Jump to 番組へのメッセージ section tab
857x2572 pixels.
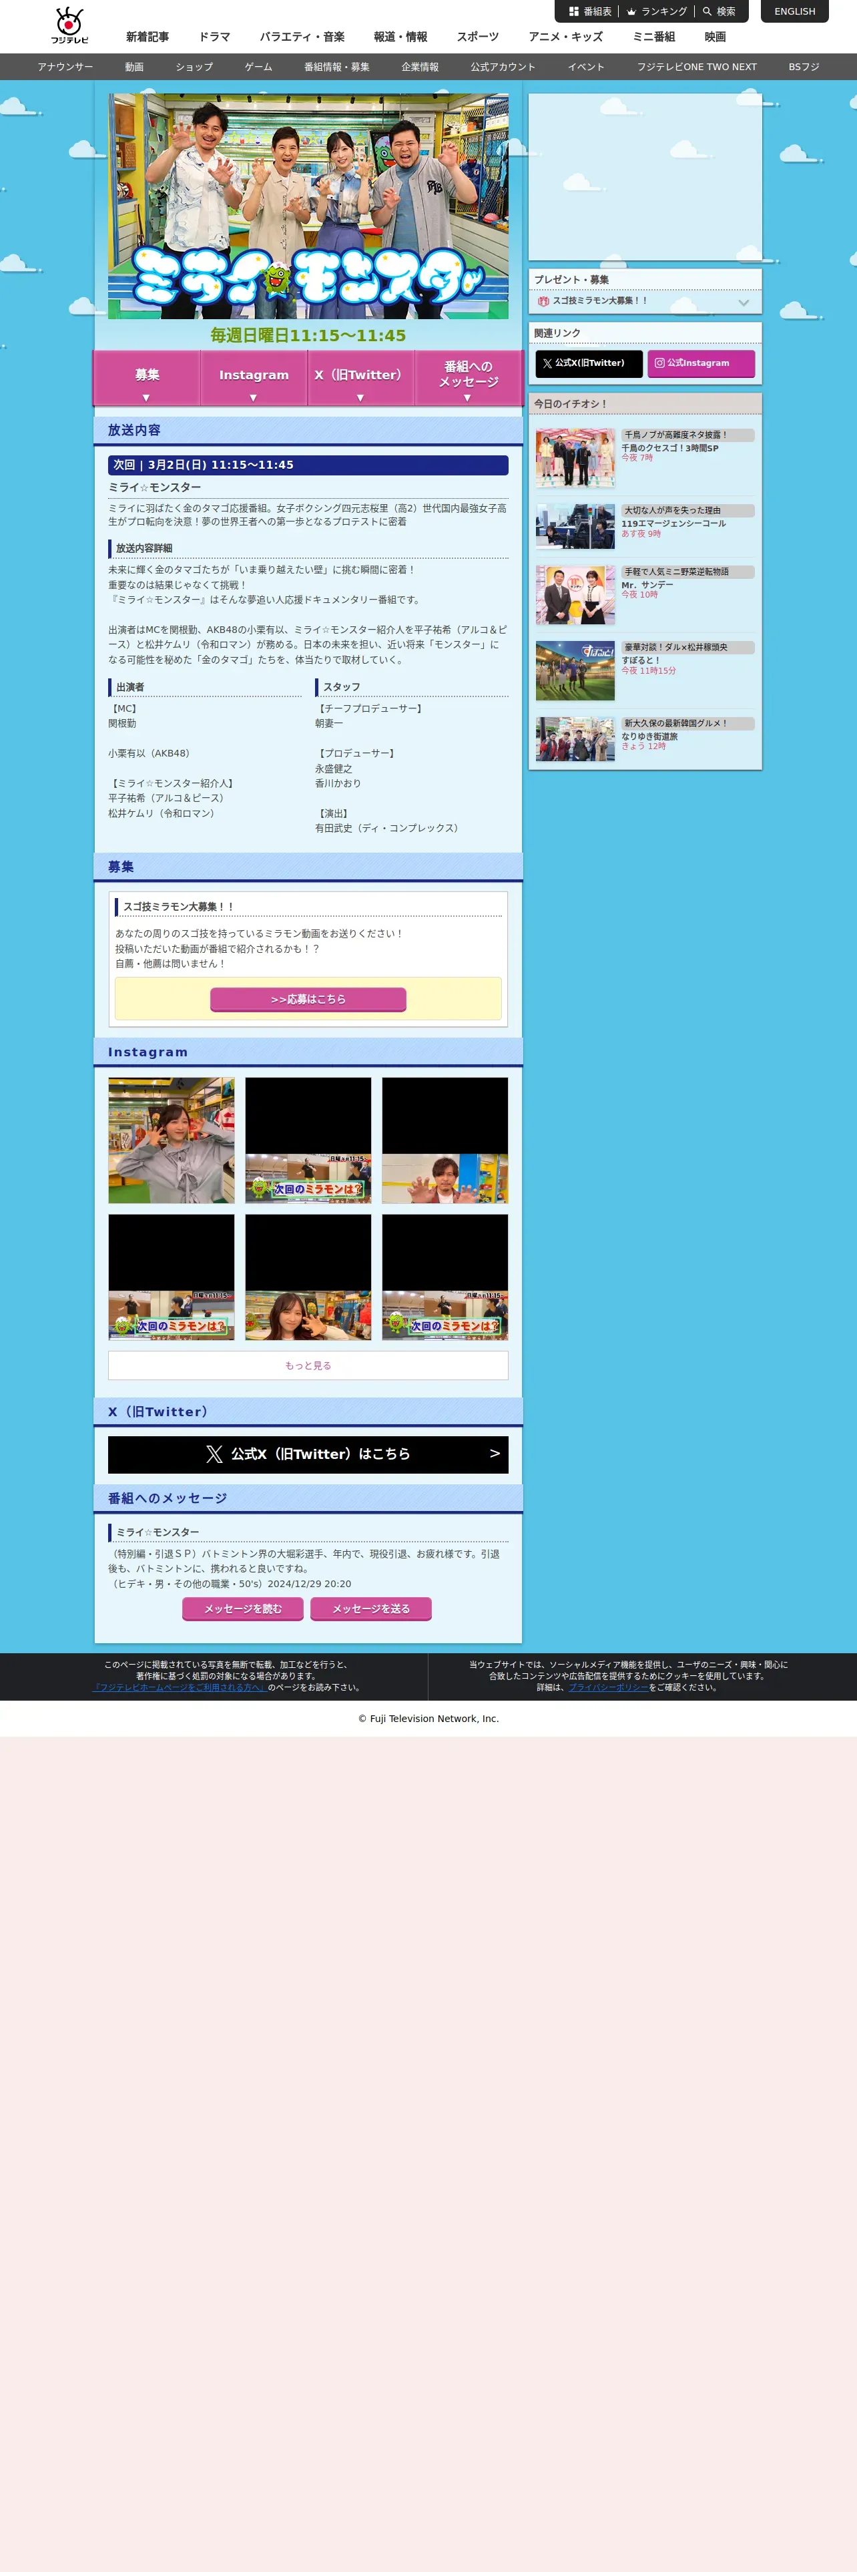(468, 377)
